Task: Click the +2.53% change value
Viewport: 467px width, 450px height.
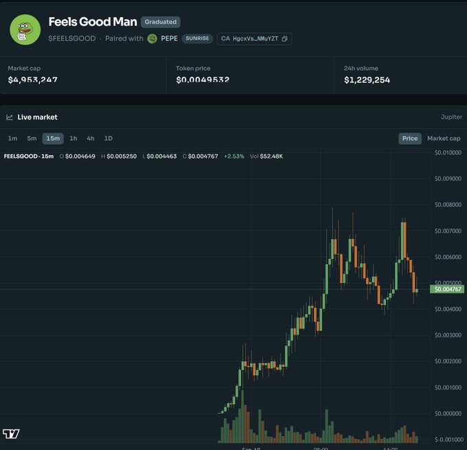Action: click(234, 156)
